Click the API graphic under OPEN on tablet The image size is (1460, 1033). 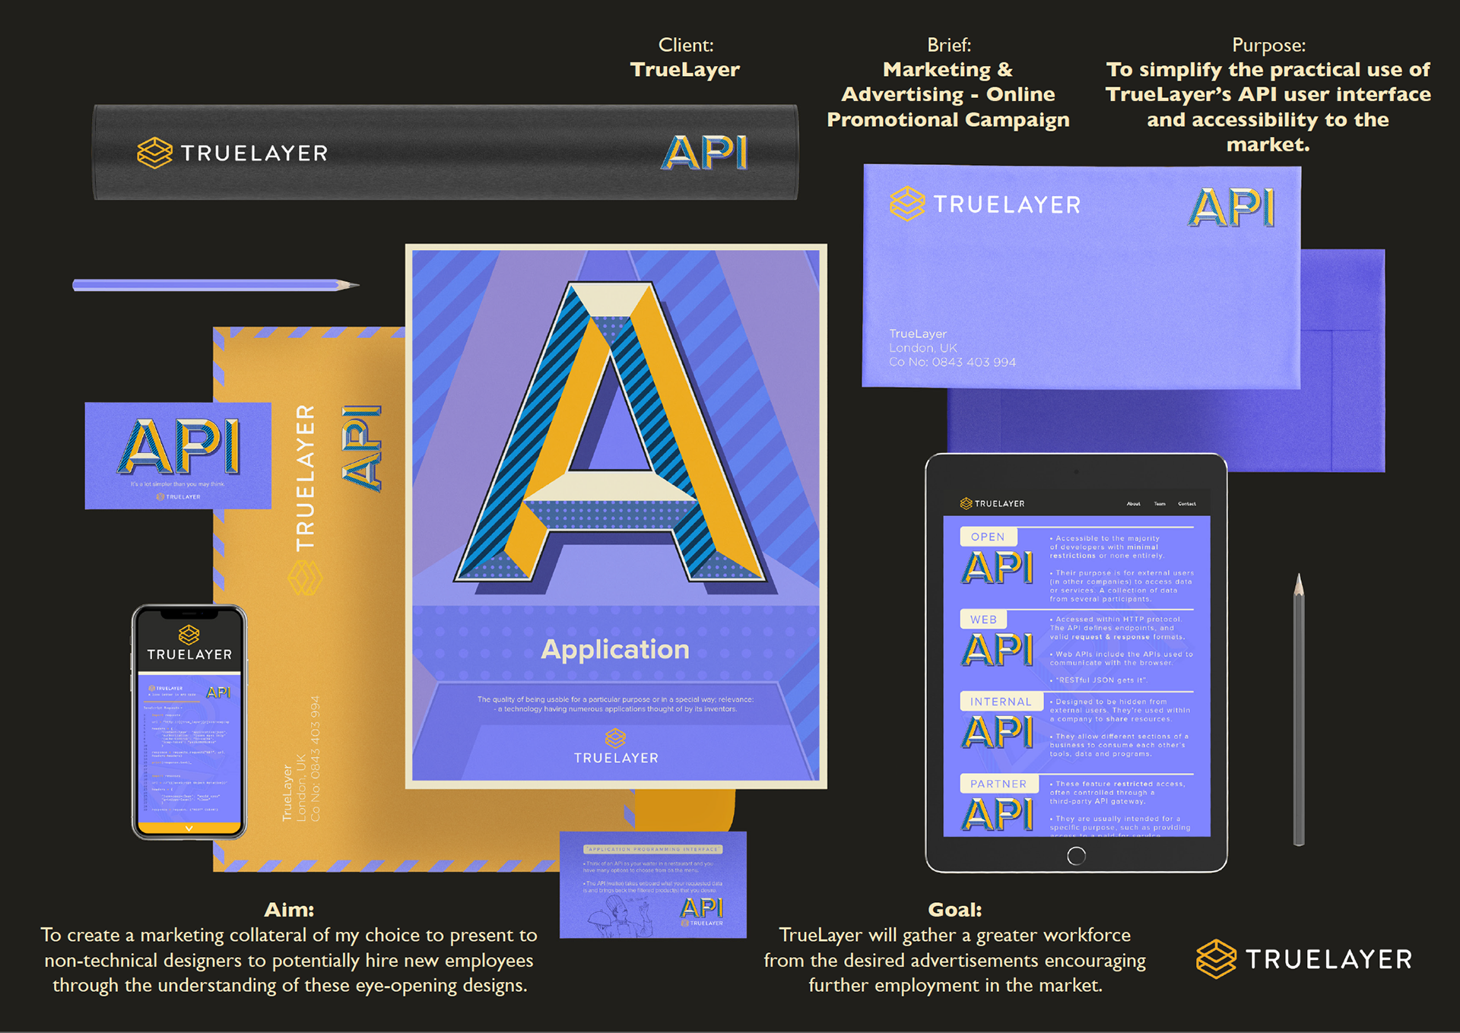click(998, 568)
